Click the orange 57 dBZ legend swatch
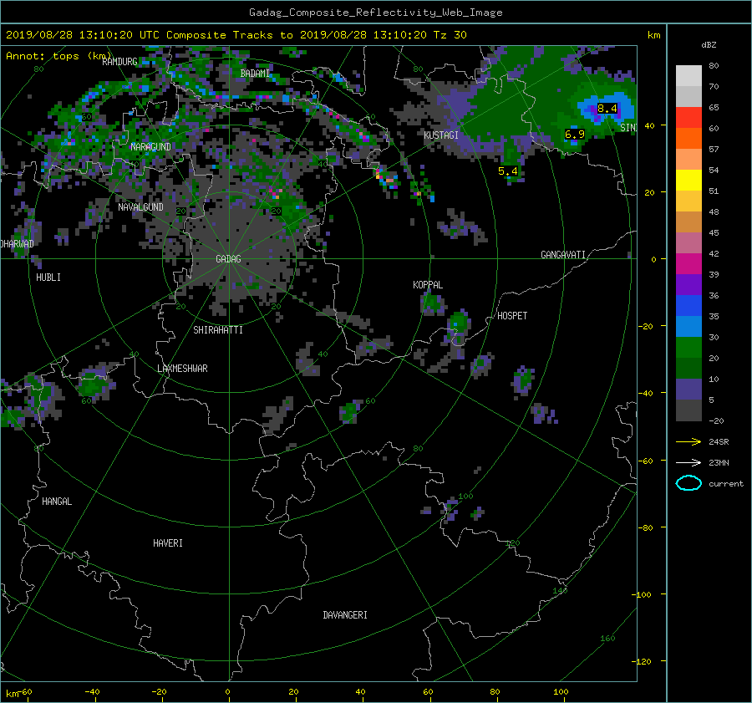 [x=688, y=139]
